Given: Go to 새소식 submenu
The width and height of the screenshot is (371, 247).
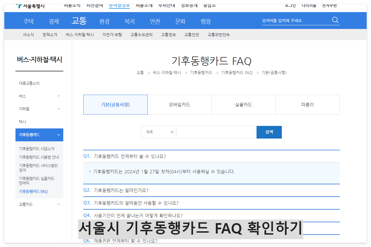Looking at the screenshot, I should [28, 35].
